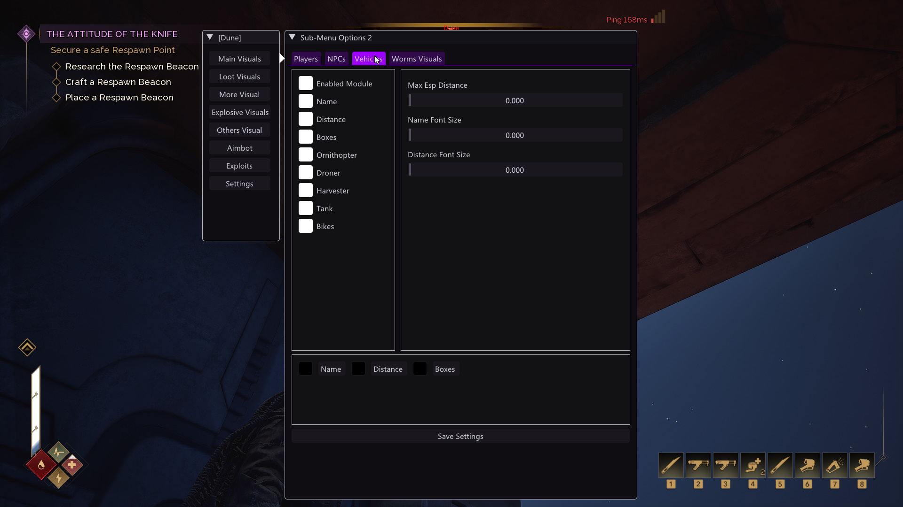
Task: Select the tool in hotbar slot 6
Action: 807,465
